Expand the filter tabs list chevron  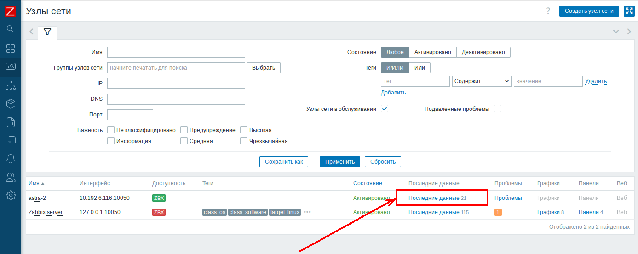pyautogui.click(x=616, y=32)
